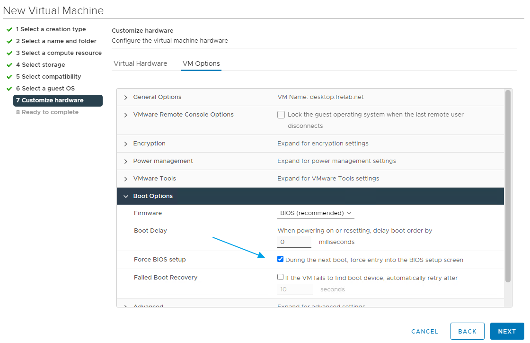
Task: Enable lock guest OS on remote disconnect
Action: pos(281,115)
